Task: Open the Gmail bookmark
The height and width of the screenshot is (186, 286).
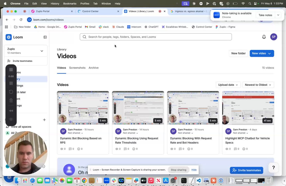Action: [x=90, y=27]
